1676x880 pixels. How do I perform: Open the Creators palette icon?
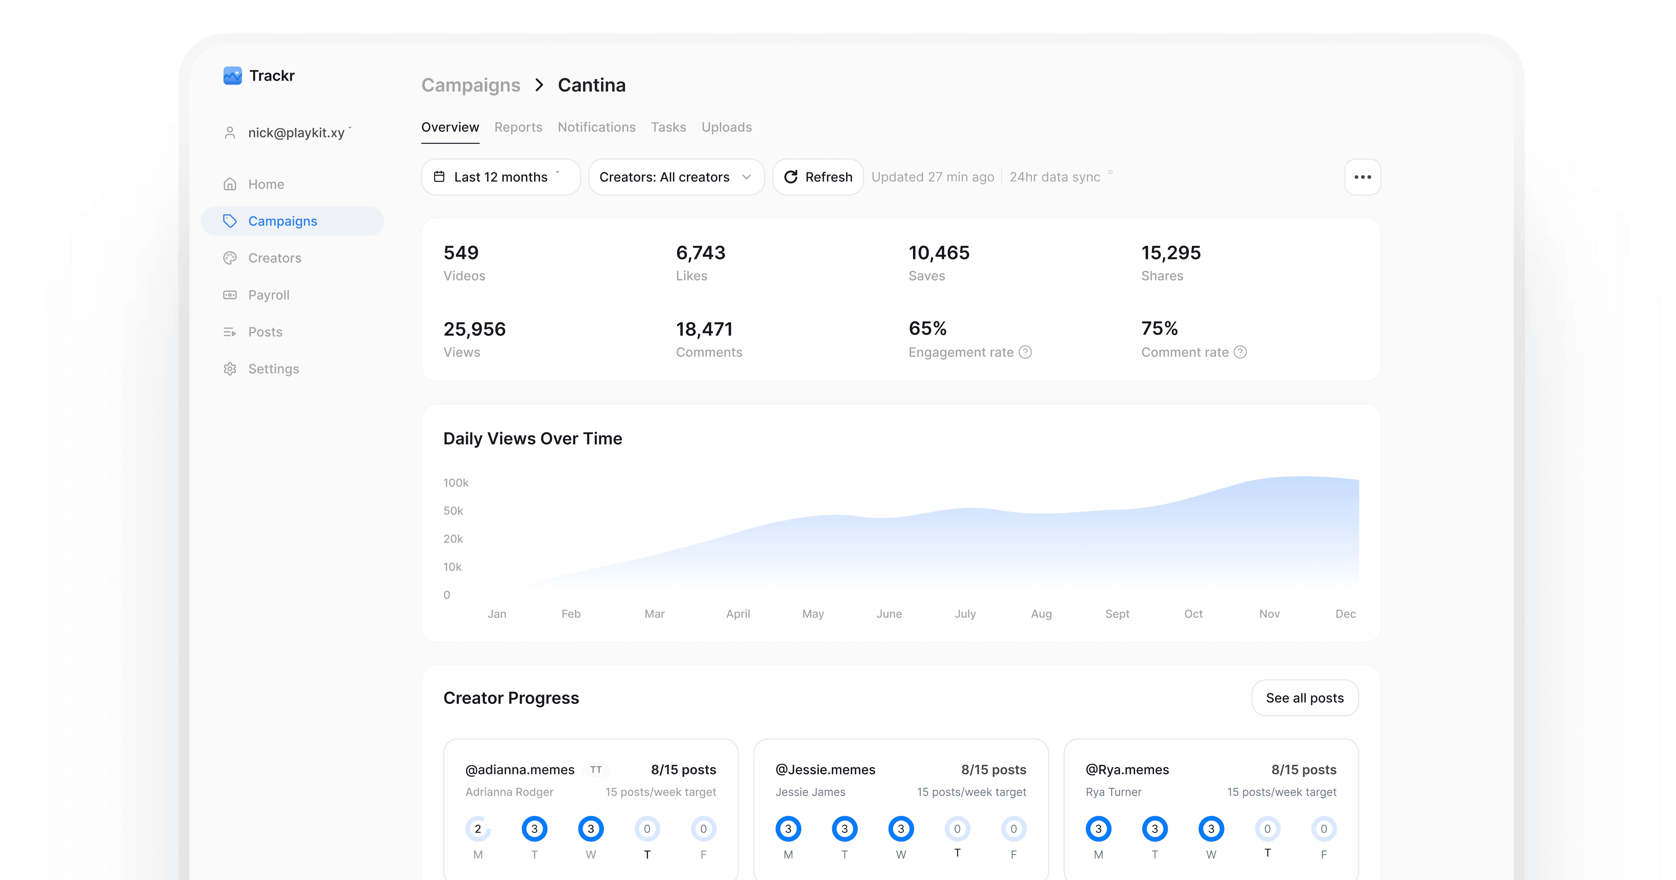(x=230, y=258)
